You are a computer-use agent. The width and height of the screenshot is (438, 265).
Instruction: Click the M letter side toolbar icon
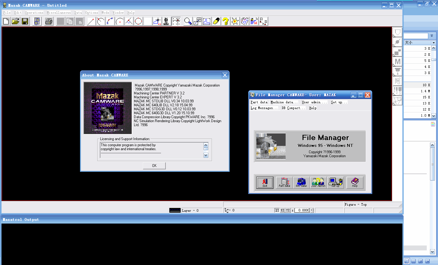(398, 62)
